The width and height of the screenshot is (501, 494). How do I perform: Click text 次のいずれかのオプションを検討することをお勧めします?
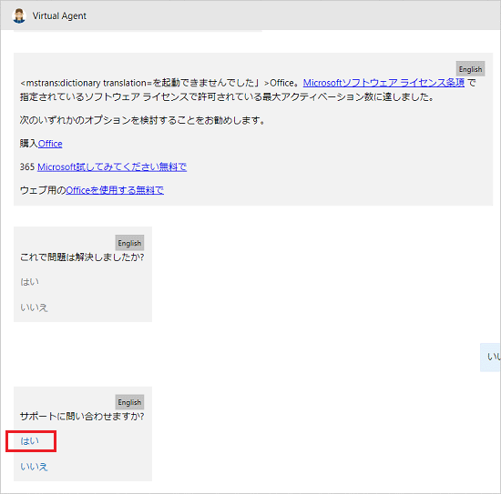pyautogui.click(x=142, y=120)
